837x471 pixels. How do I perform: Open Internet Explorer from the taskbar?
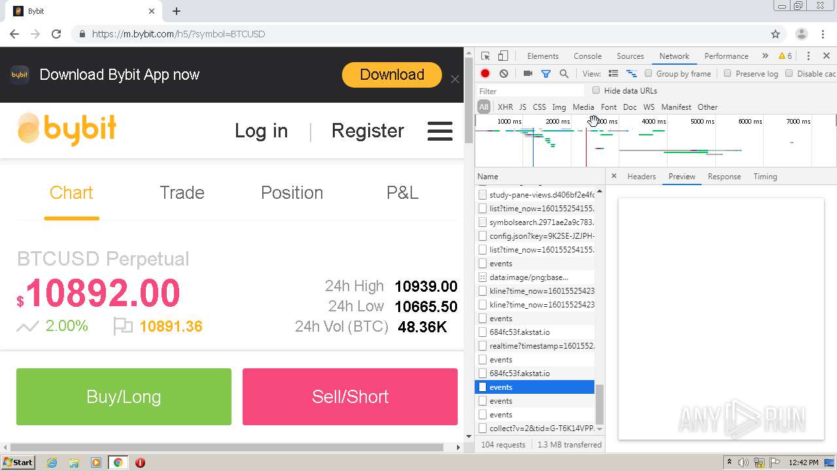(x=52, y=462)
